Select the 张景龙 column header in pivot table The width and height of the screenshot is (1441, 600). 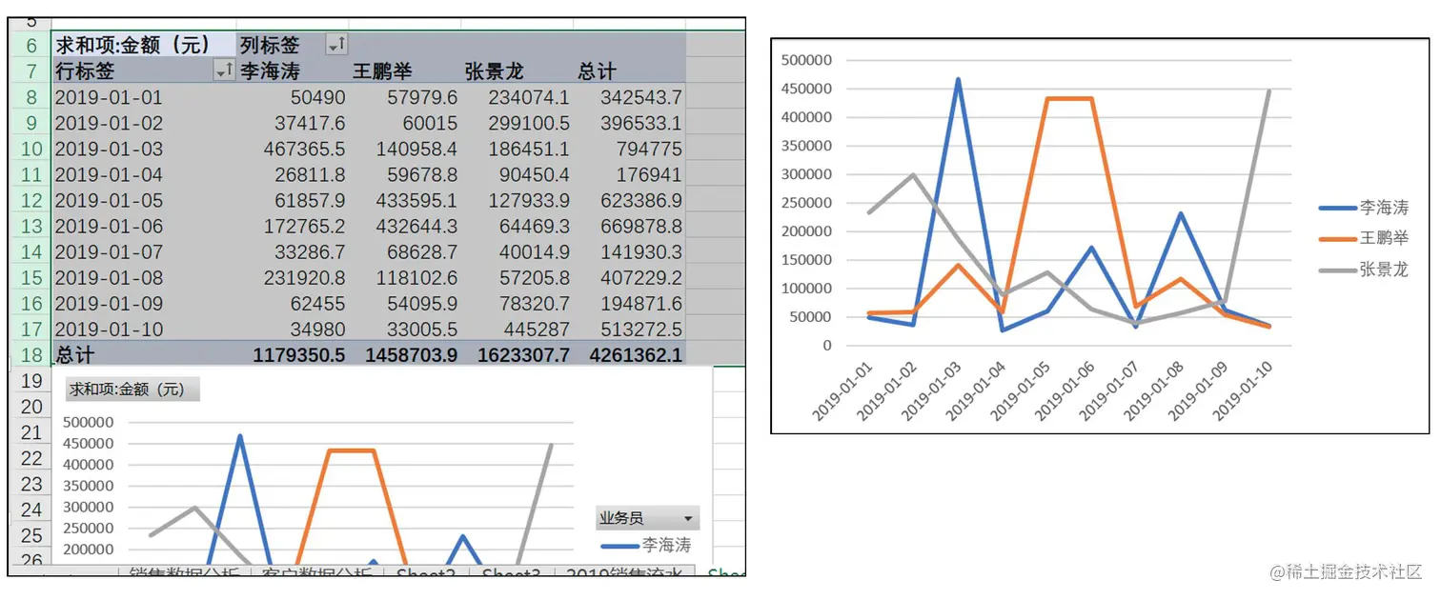(494, 70)
